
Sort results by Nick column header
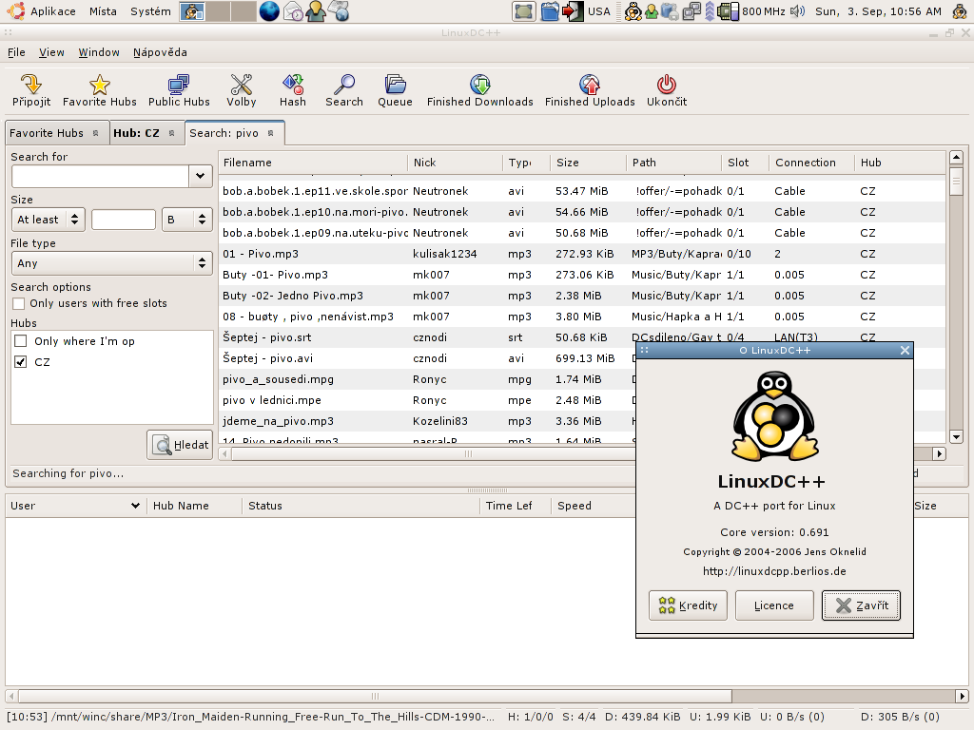tap(456, 163)
